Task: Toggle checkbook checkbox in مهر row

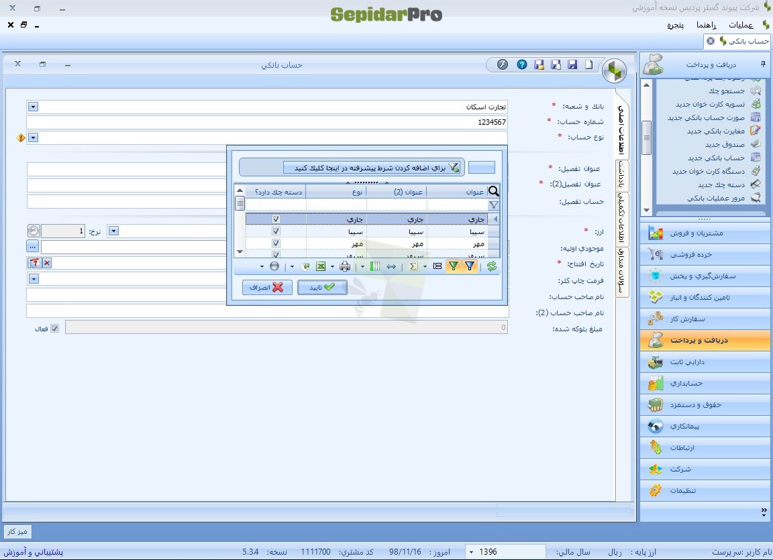Action: [276, 243]
